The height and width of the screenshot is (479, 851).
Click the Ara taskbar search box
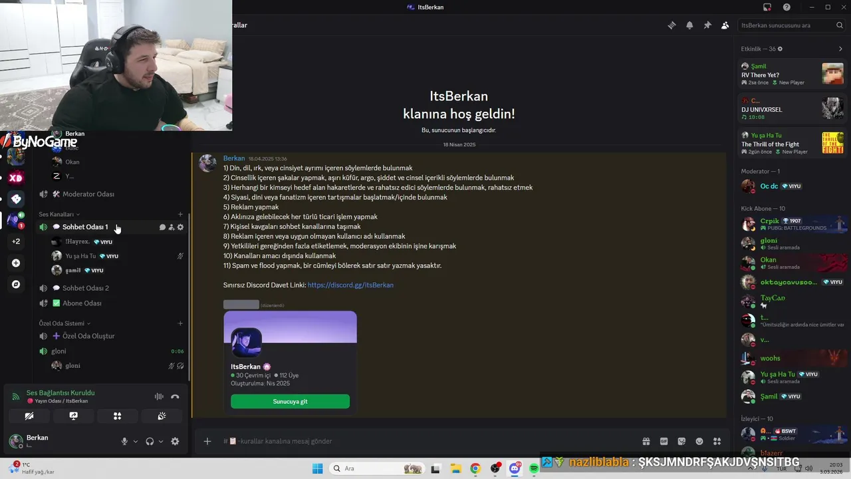378,468
